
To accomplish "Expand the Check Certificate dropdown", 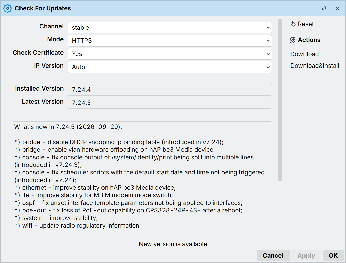I will click(x=170, y=54).
